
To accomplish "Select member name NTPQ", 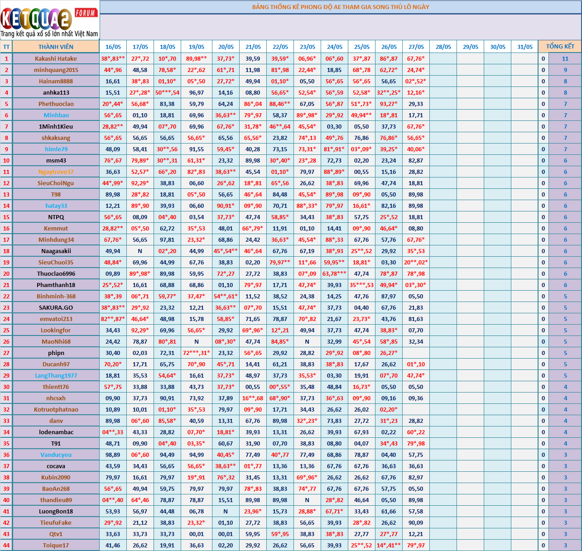I will point(56,217).
